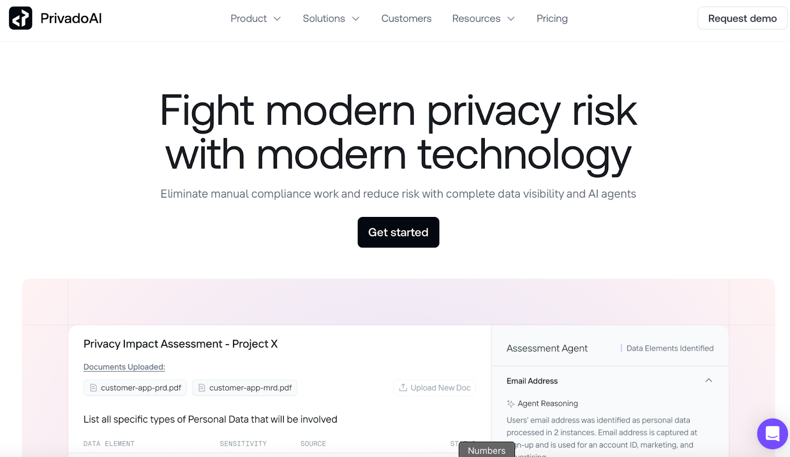Open the Resources dropdown
The height and width of the screenshot is (457, 790).
(483, 18)
